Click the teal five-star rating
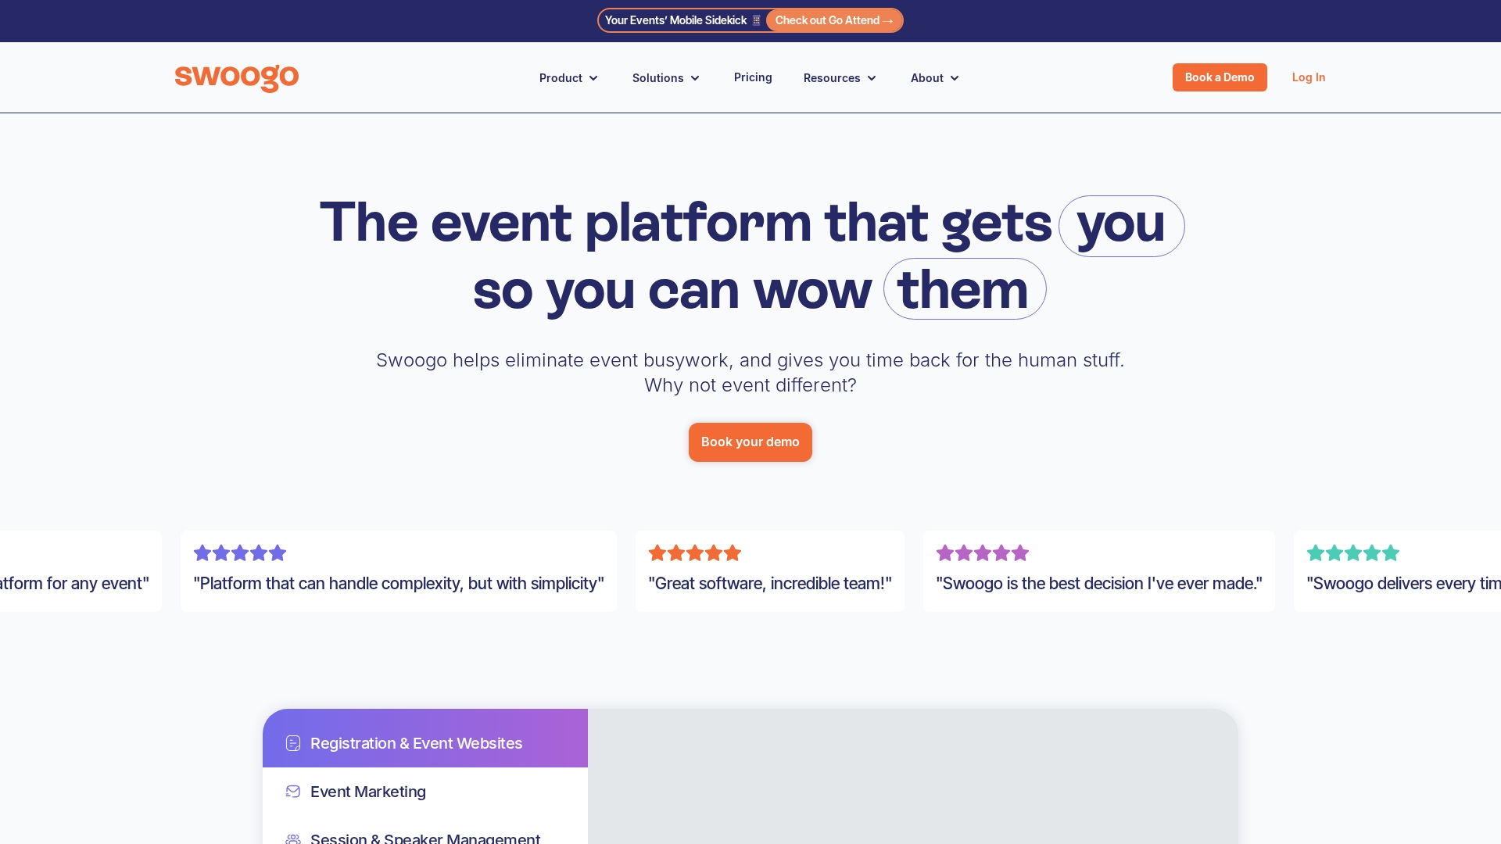Screen dimensions: 1501x844 click(x=1352, y=553)
